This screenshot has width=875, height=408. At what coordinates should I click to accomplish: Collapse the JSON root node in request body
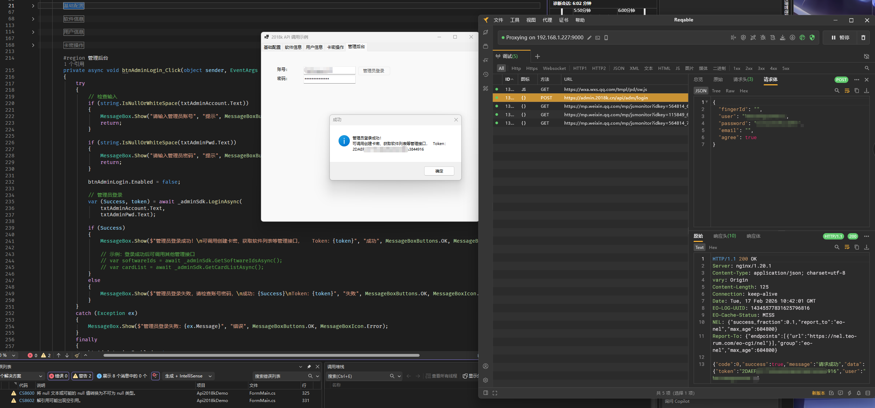coord(706,101)
